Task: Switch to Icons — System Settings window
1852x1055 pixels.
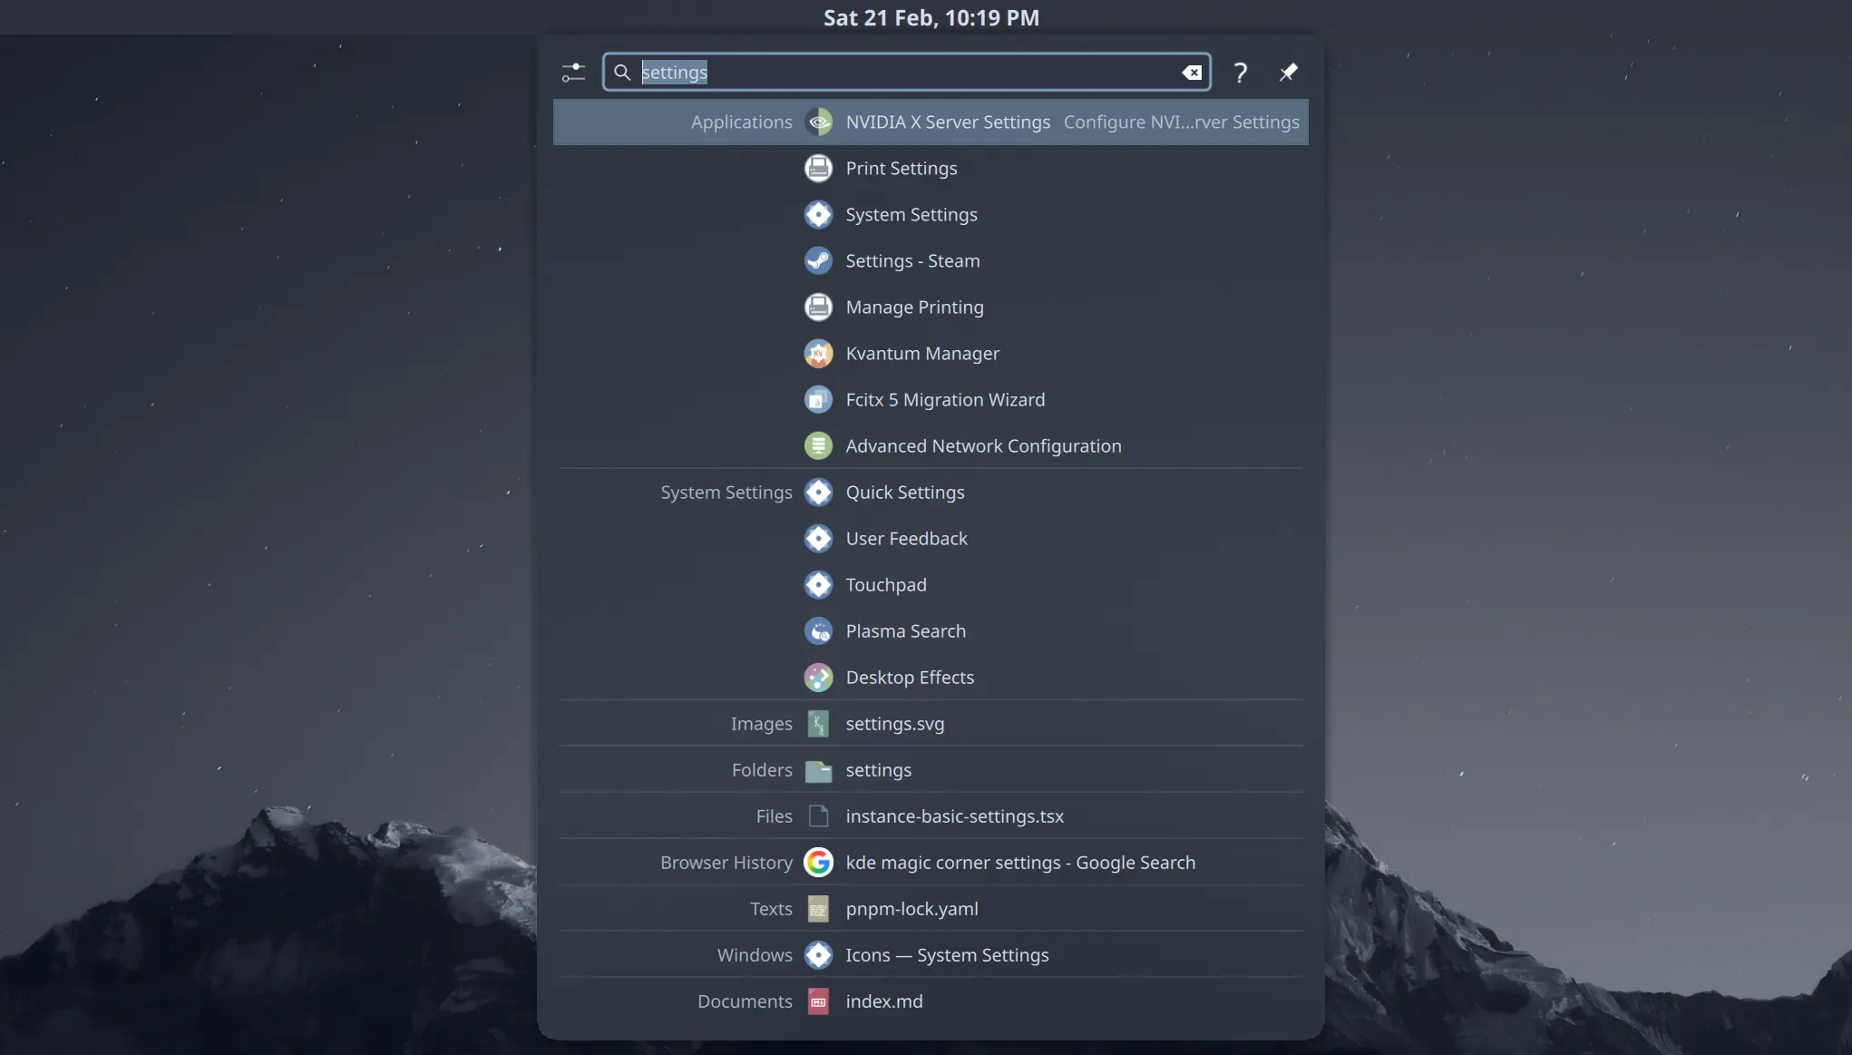Action: (x=946, y=955)
